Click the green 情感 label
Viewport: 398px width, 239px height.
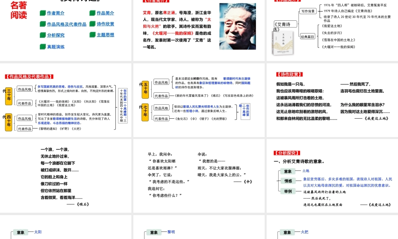288,181
